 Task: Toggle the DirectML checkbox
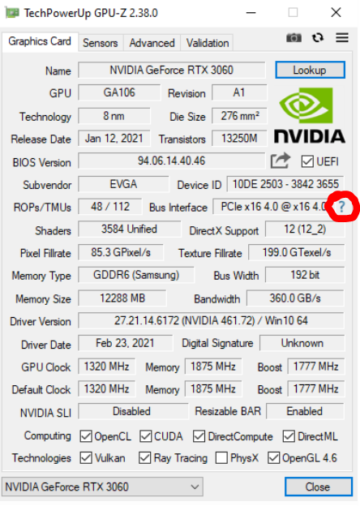(289, 436)
